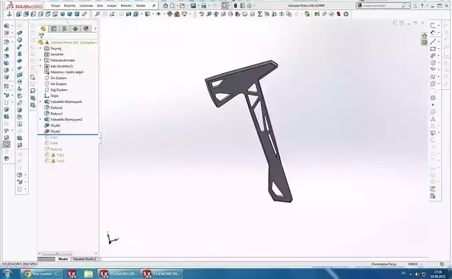Save the part with the floppy disk icon
452x279 pixels.
[x=193, y=5]
